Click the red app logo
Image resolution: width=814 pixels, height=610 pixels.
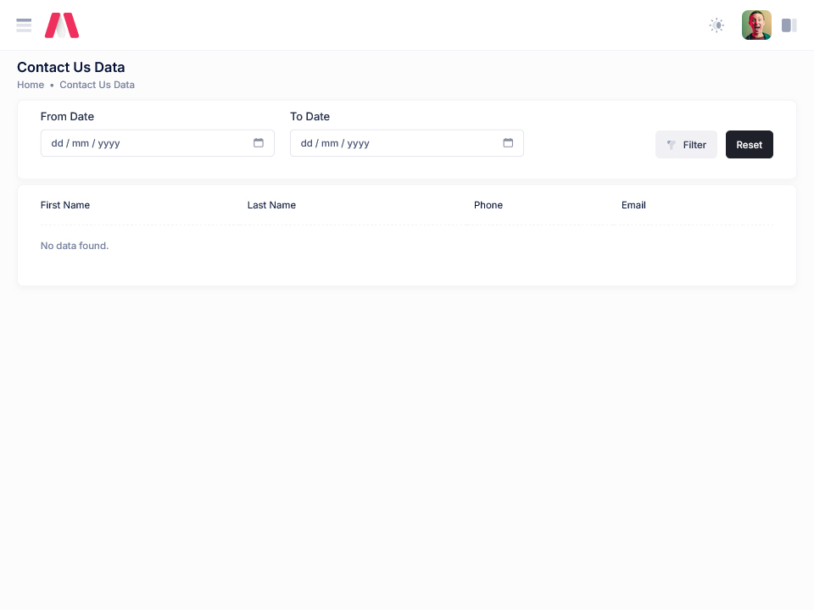[62, 25]
